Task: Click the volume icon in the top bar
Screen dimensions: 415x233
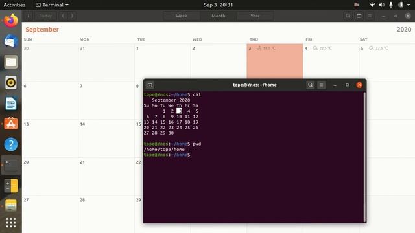Action: 382,5
